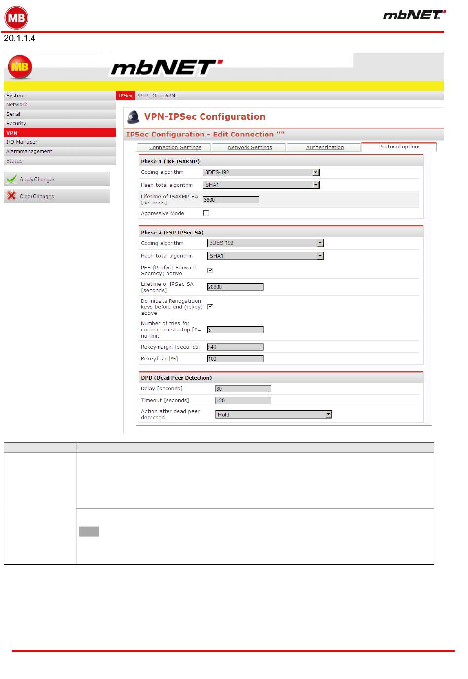
Task: Open Phase 1 Coding algorithm dropdown
Action: pyautogui.click(x=261, y=172)
